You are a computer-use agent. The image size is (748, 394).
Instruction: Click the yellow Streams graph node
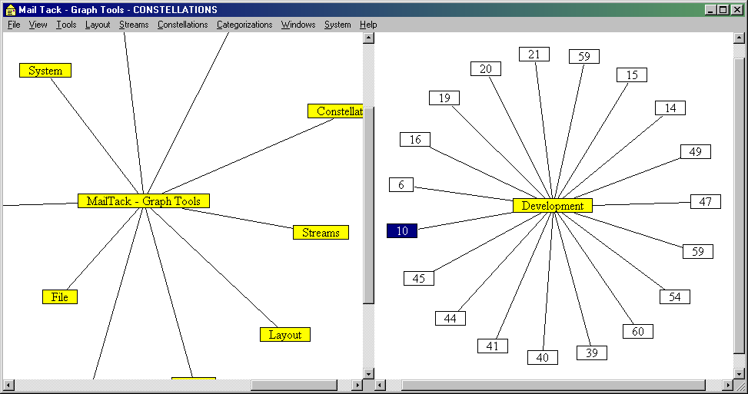(321, 233)
